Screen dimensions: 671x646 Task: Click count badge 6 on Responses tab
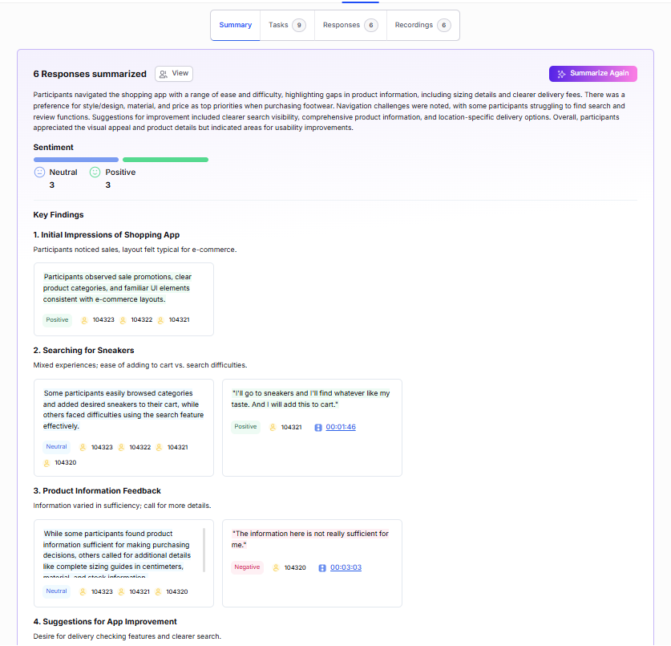[371, 25]
